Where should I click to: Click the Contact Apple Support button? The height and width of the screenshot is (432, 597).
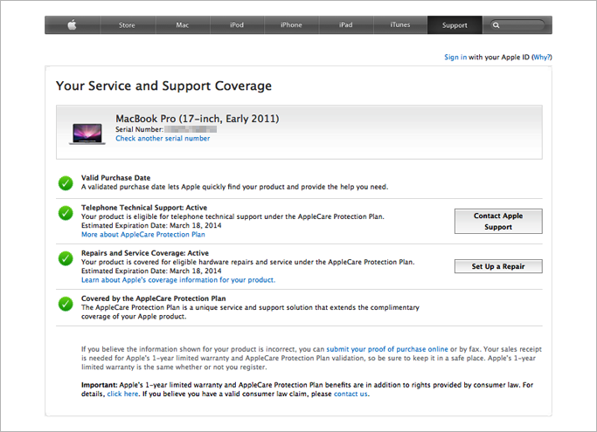point(498,222)
